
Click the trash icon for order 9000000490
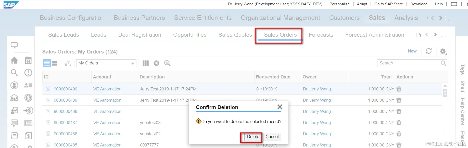point(399,89)
